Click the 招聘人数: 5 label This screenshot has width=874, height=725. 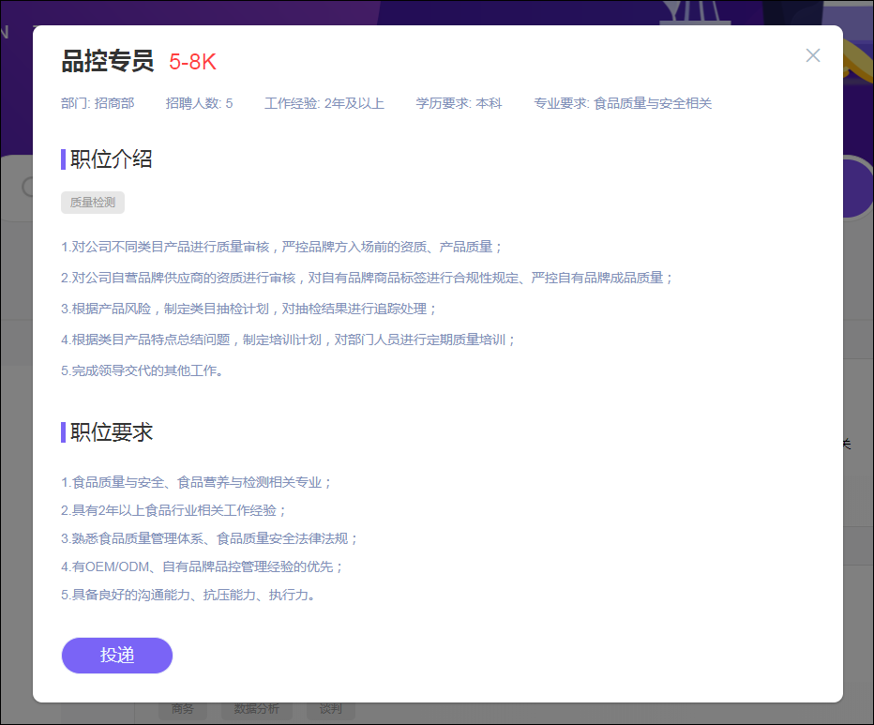click(x=199, y=103)
